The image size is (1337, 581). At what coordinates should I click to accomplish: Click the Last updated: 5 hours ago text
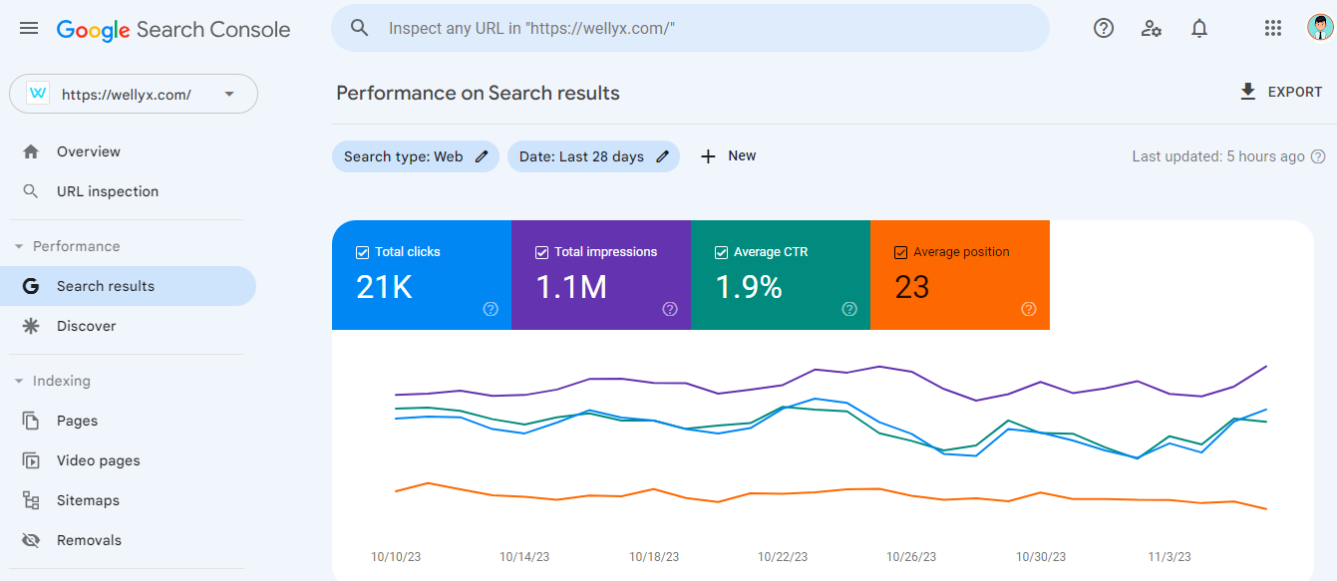pos(1218,156)
